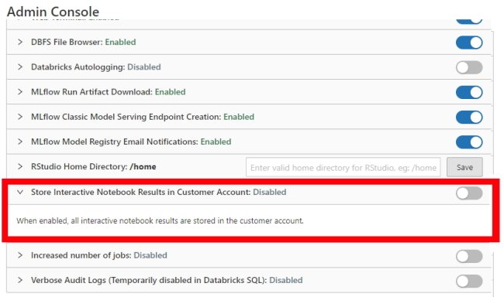Expand the DBFS File Browser row chevron
The height and width of the screenshot is (297, 504).
[20, 42]
